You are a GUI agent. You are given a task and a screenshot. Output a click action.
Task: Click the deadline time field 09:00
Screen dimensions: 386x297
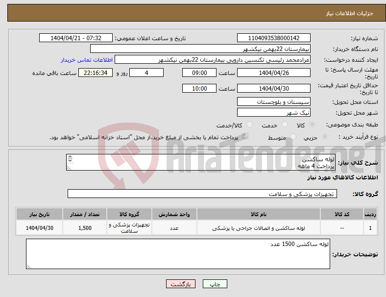click(199, 73)
